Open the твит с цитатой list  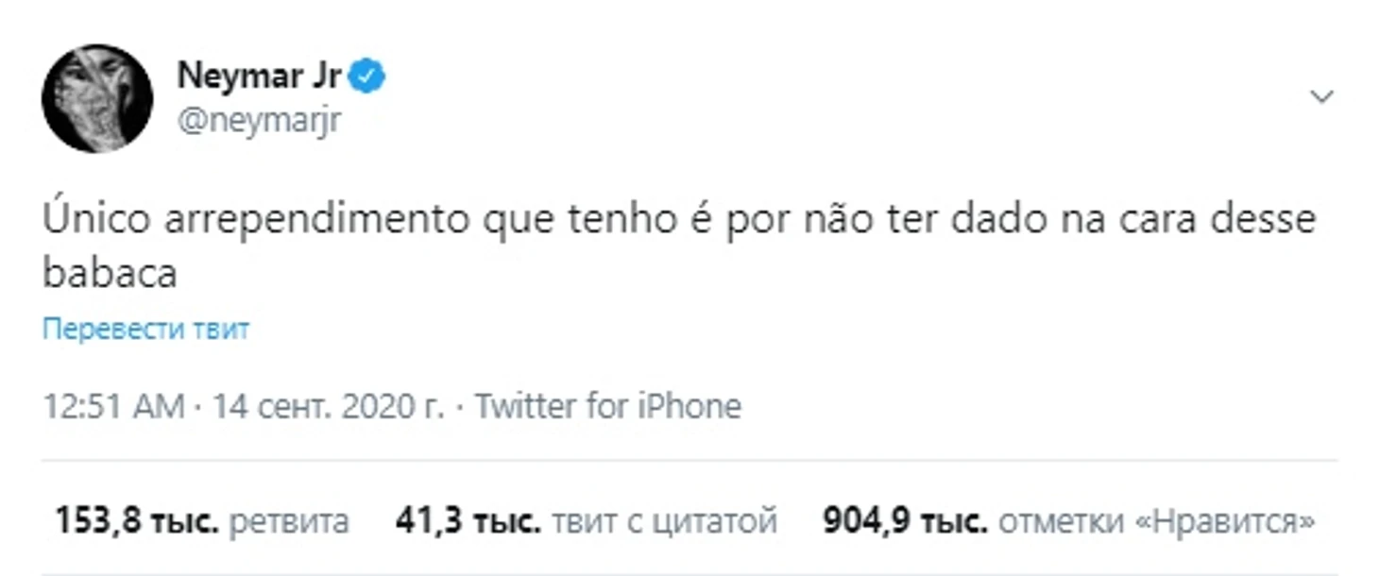tap(664, 522)
